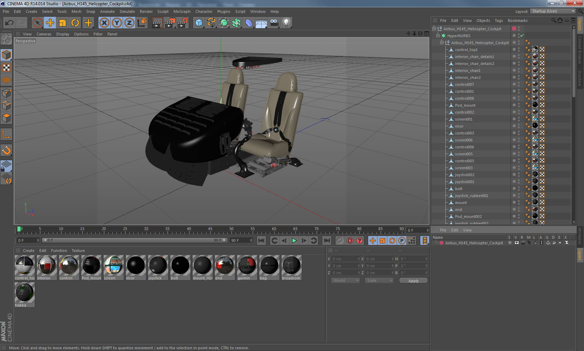Click the Play Forward button
The width and height of the screenshot is (584, 351).
(294, 240)
